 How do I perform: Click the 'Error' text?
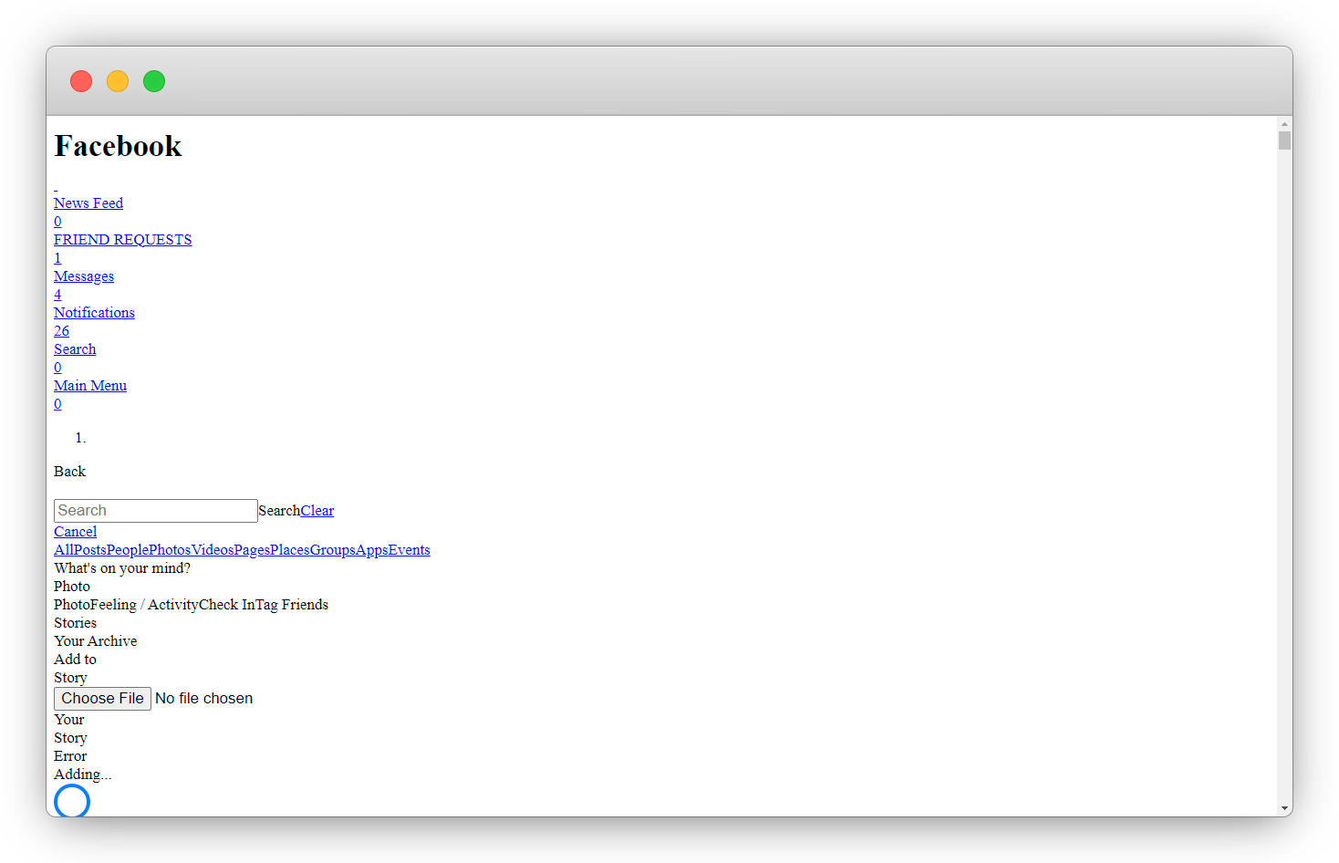70,756
